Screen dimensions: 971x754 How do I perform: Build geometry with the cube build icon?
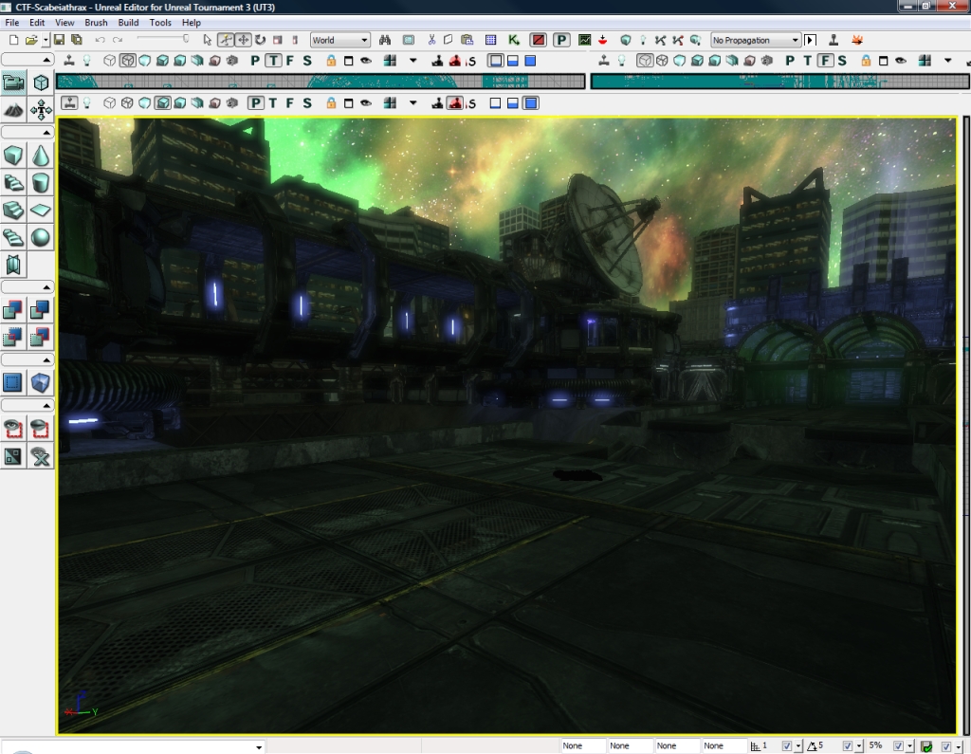(x=626, y=40)
